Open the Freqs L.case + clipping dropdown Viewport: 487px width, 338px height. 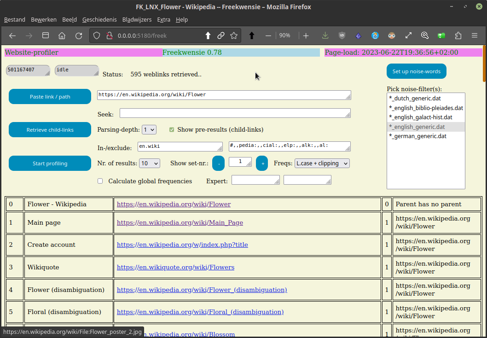click(322, 163)
